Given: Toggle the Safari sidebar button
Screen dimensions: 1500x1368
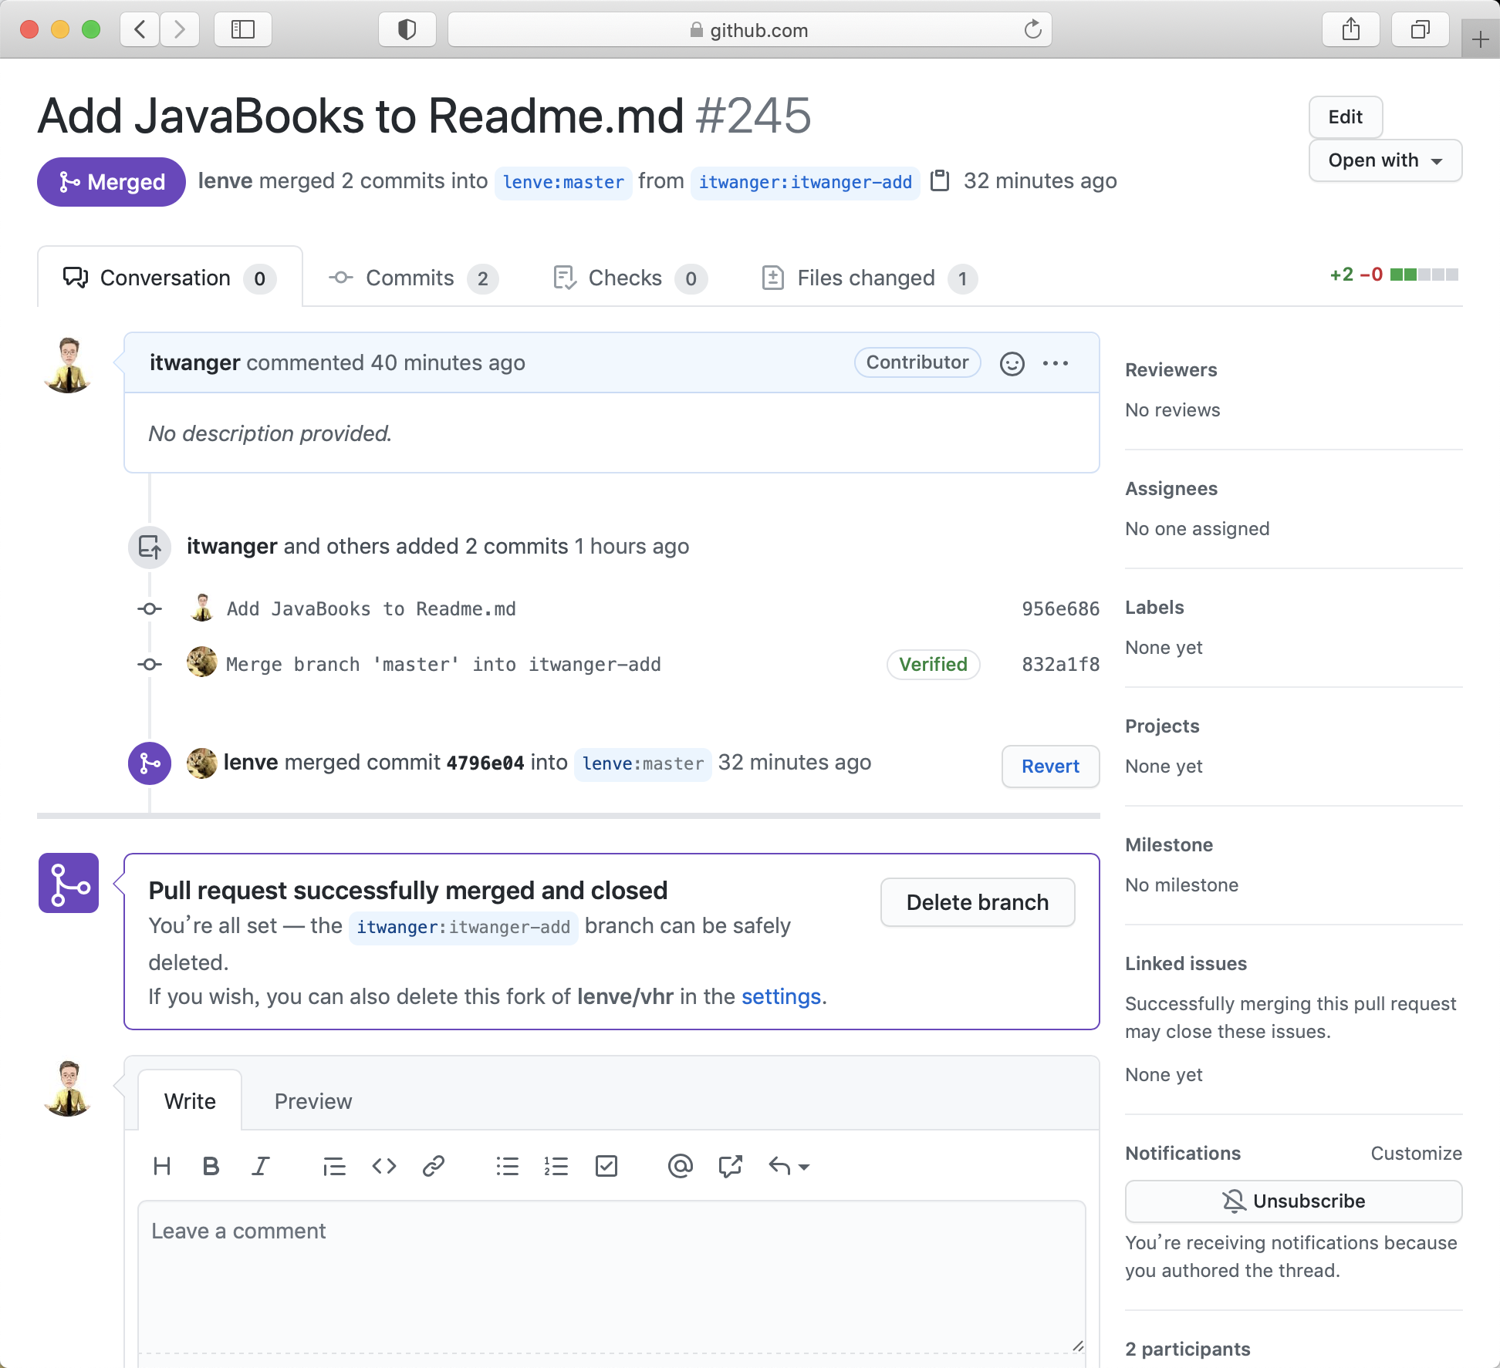Looking at the screenshot, I should pyautogui.click(x=243, y=30).
